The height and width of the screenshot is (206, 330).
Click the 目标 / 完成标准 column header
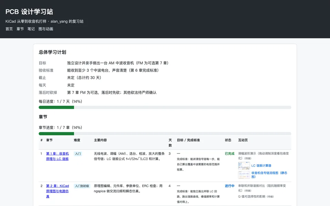click(188, 140)
